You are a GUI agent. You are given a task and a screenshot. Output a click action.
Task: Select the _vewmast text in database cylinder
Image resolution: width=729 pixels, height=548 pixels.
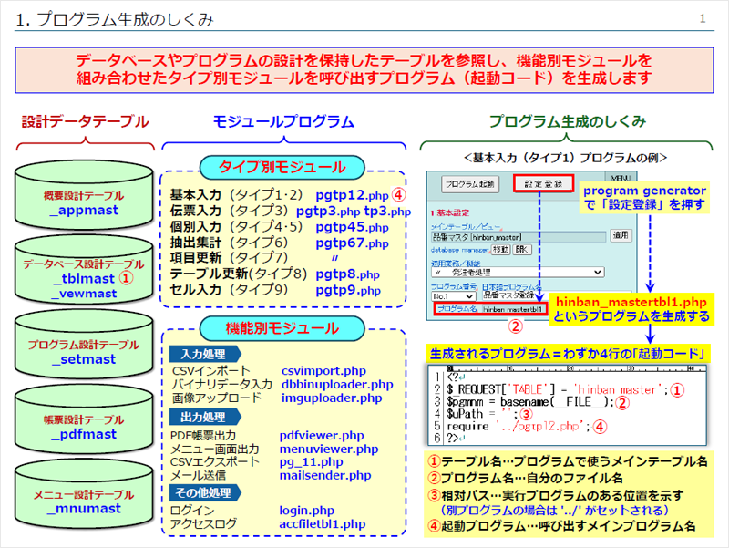[x=85, y=294]
